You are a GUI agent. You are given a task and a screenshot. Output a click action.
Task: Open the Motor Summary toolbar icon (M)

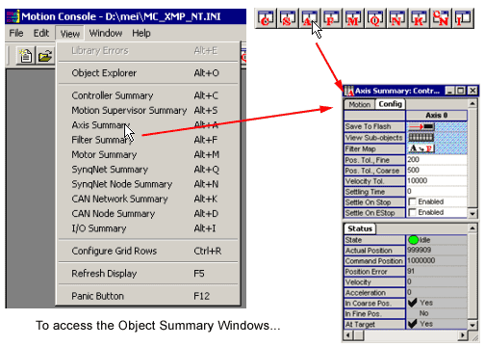click(x=353, y=18)
